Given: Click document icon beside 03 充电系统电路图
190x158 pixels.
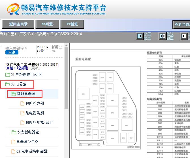Looking at the screenshot, I should coord(13,151).
